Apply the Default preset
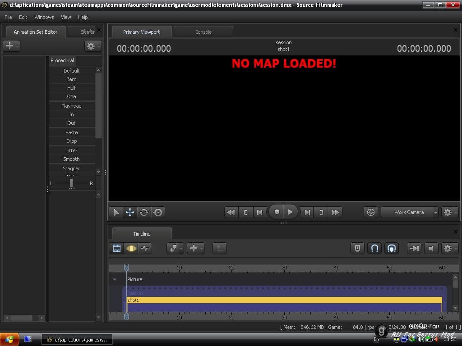This screenshot has height=346, width=462. (72, 71)
